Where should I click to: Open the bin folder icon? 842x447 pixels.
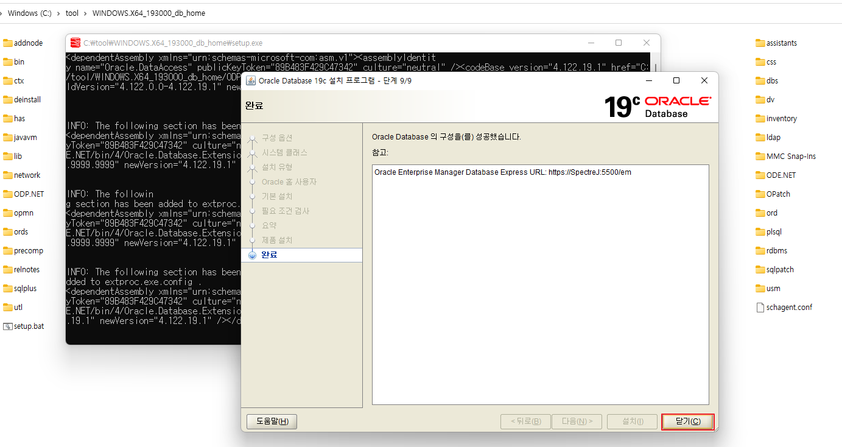click(x=8, y=62)
